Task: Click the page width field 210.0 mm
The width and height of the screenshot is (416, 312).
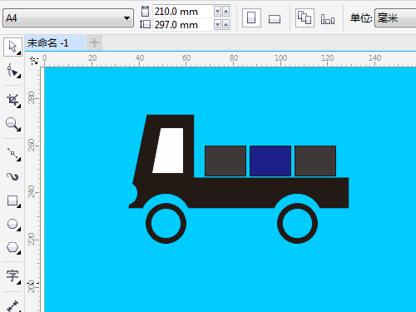Action: [183, 12]
